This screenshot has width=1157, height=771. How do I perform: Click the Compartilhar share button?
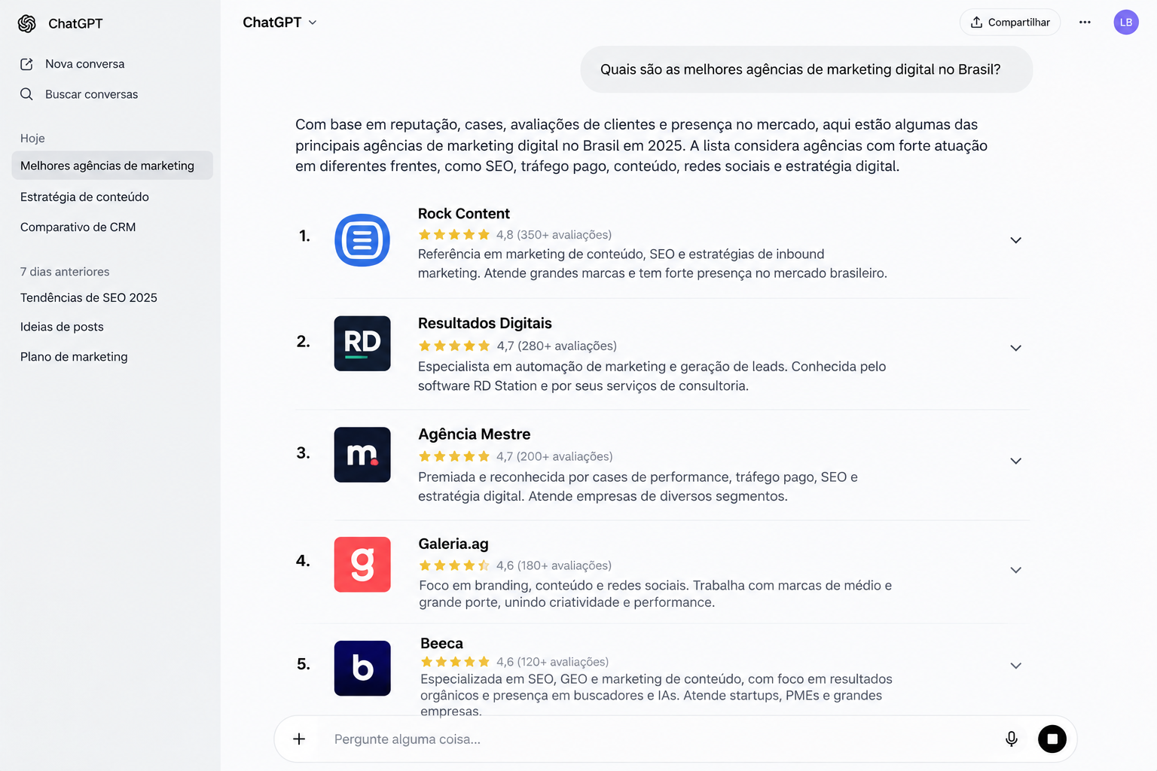pos(1010,22)
